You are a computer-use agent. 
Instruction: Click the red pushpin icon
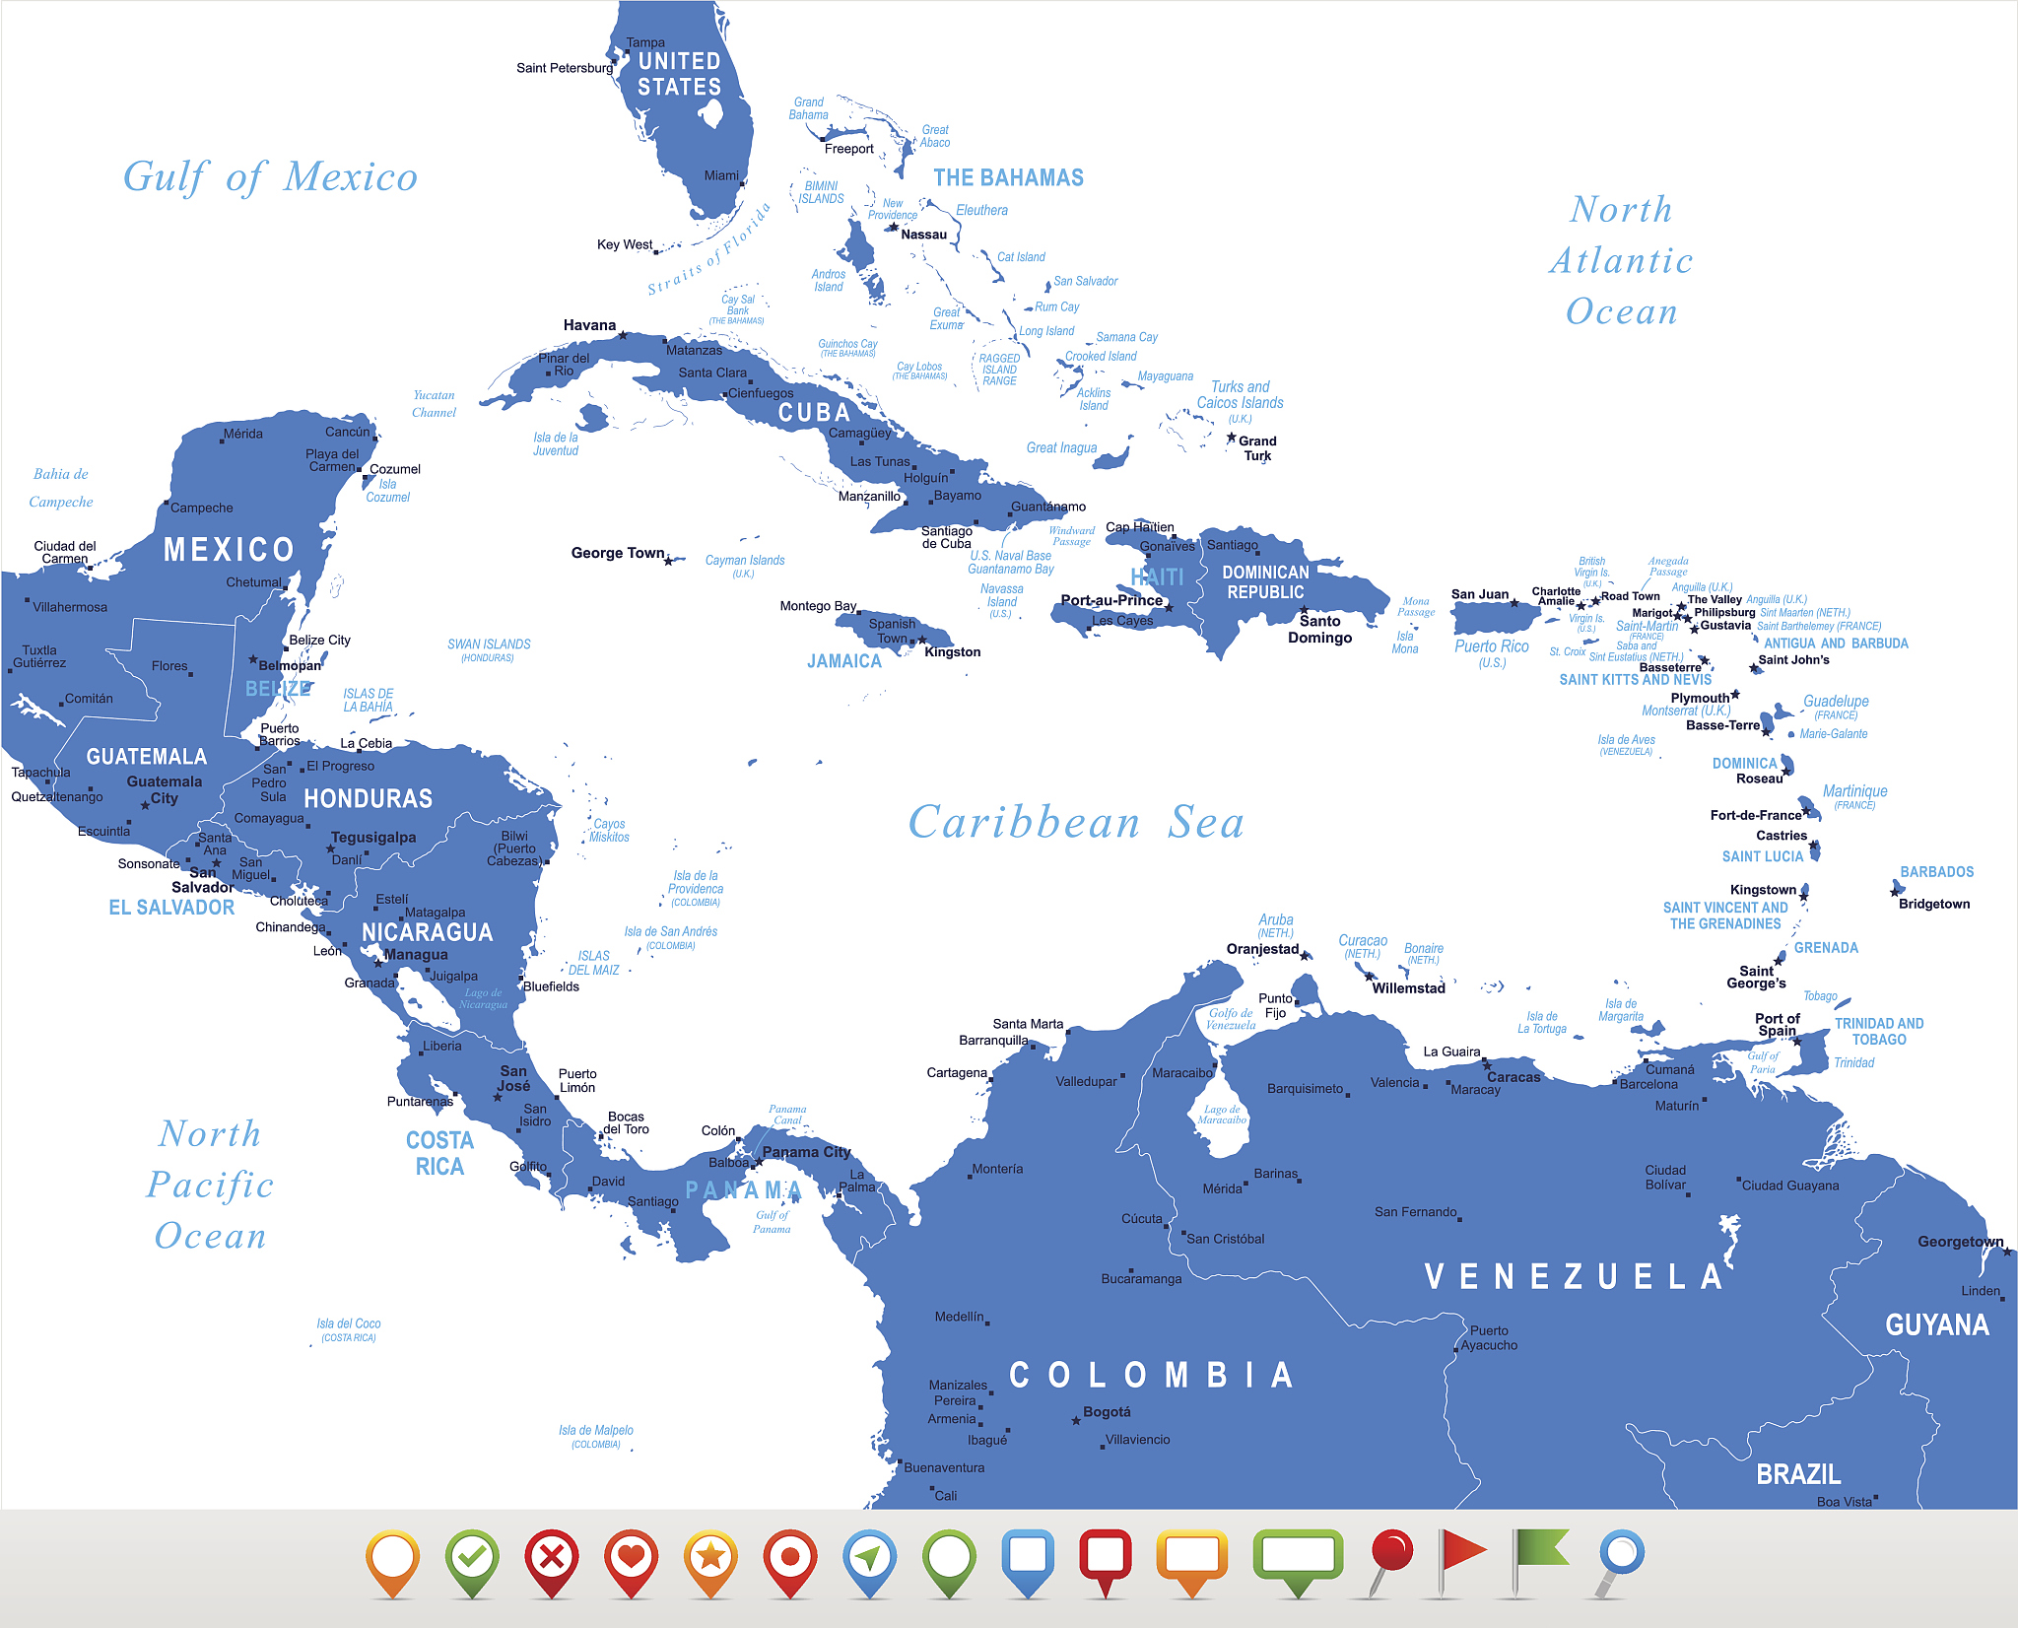[1390, 1564]
